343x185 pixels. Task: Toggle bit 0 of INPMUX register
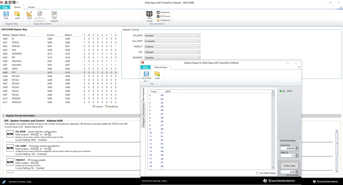point(115,46)
